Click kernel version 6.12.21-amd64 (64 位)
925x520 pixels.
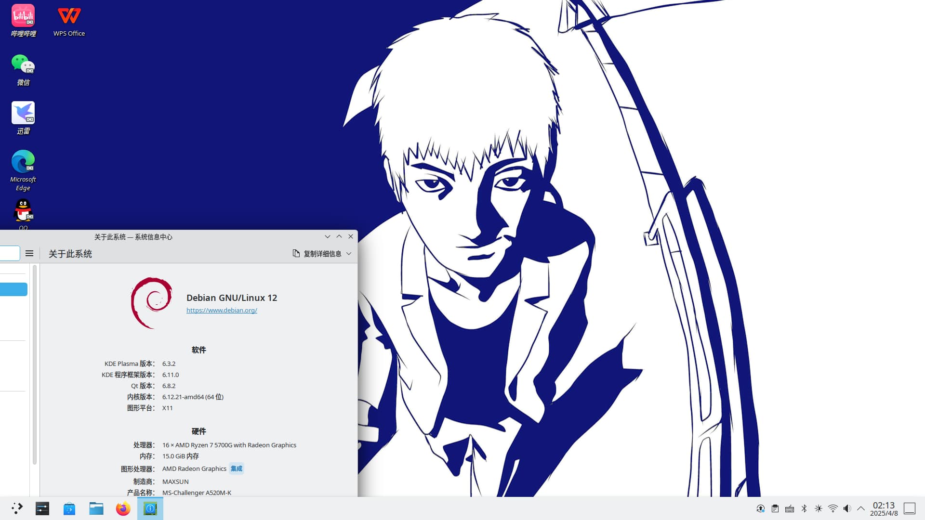[x=193, y=397]
